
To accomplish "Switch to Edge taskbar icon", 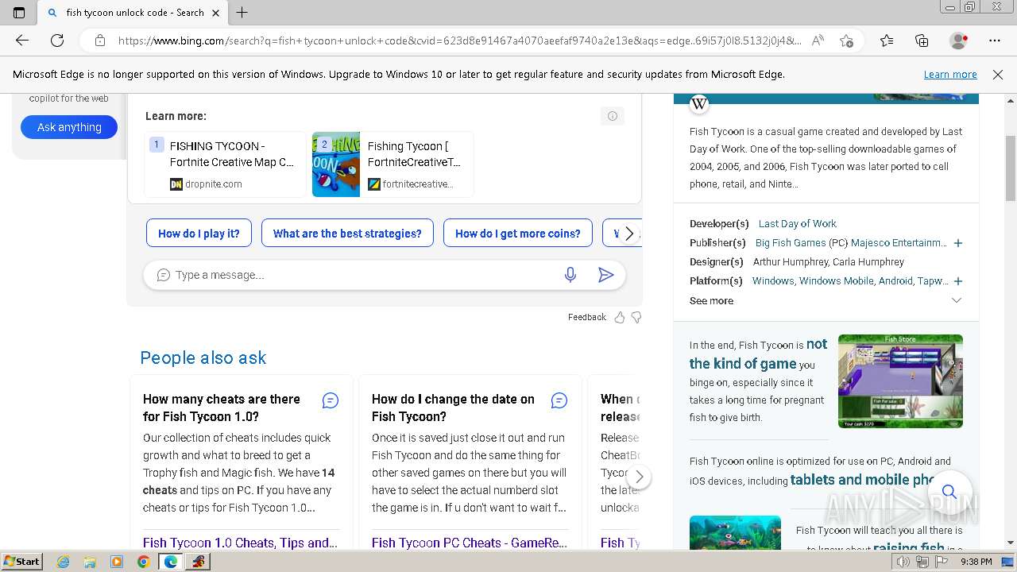I will click(x=170, y=562).
